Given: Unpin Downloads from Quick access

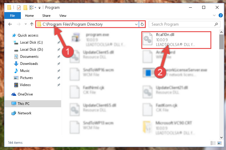Looking at the screenshot, I should click(x=58, y=64).
